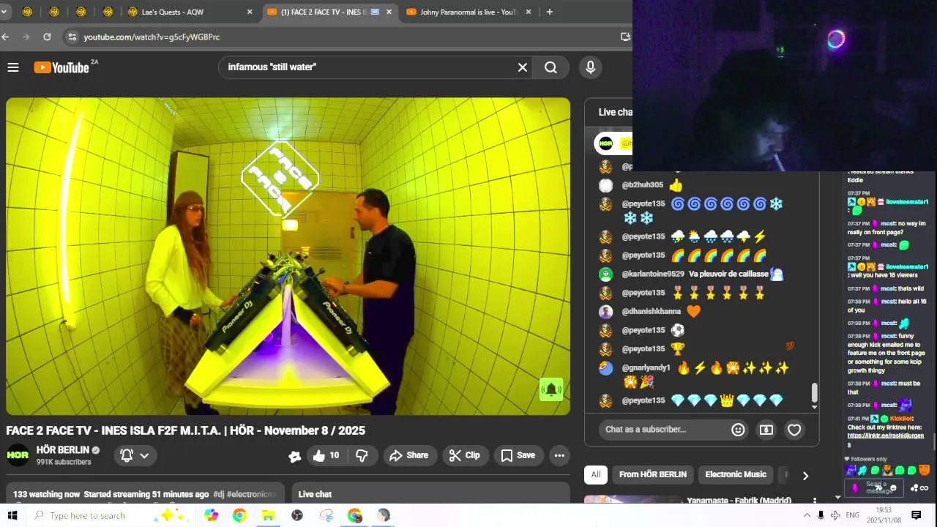This screenshot has height=527, width=937.
Task: Select Electronic Music filter chip
Action: 736,474
